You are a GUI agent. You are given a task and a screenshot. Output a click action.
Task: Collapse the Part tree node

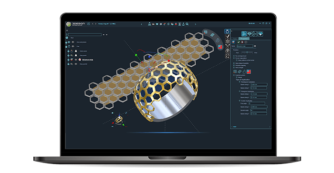coord(66,46)
